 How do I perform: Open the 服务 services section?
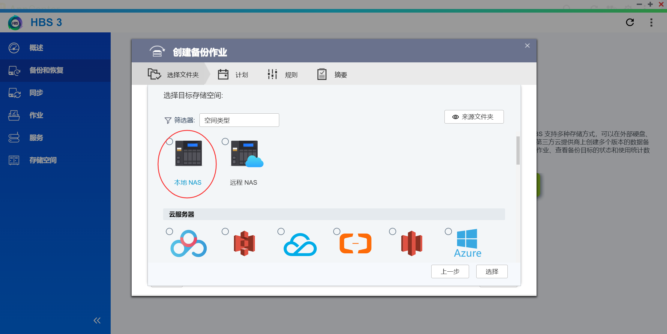[x=55, y=138]
